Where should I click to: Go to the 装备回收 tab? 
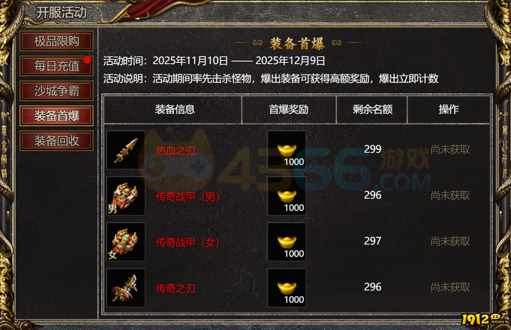56,141
